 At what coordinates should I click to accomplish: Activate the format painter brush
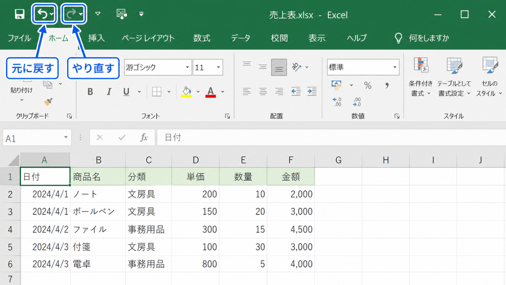pyautogui.click(x=48, y=102)
